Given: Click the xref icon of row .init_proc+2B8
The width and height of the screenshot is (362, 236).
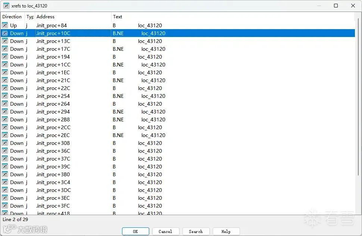Looking at the screenshot, I should pyautogui.click(x=5, y=119).
